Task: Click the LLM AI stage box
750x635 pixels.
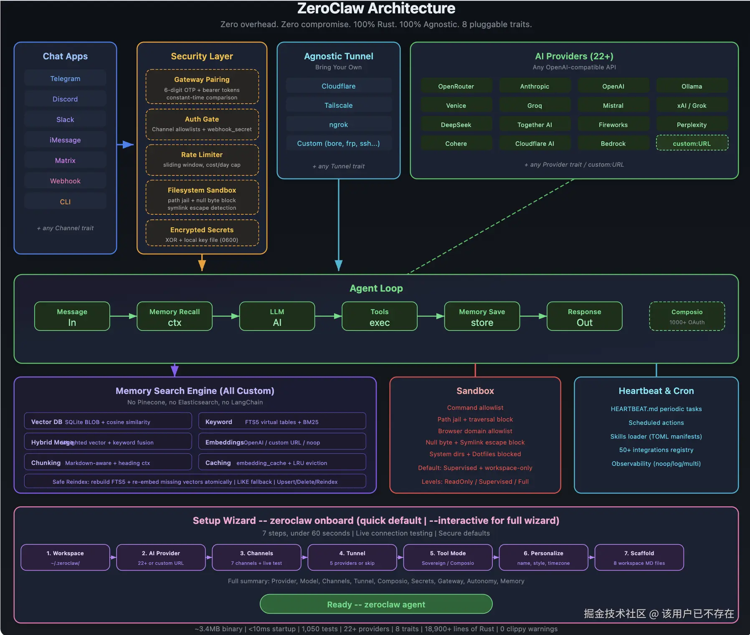Action: coord(277,316)
